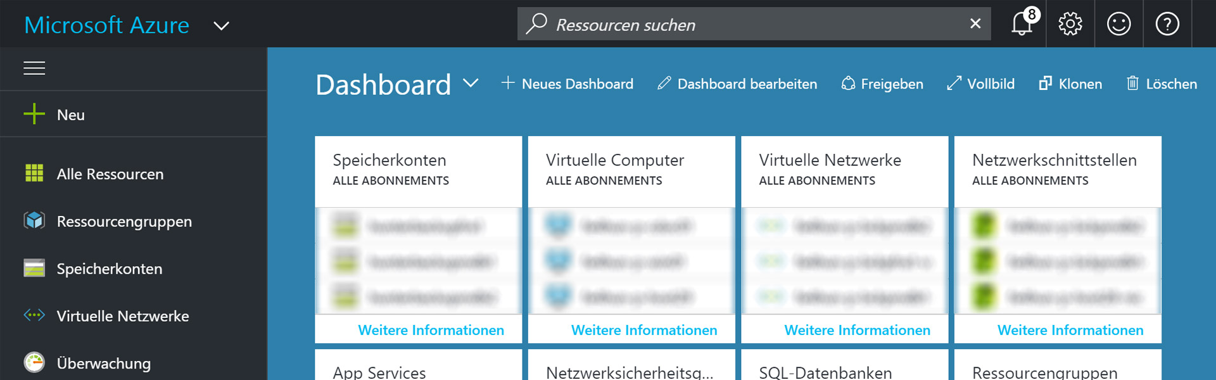This screenshot has height=380, width=1216.
Task: Expand the Microsoft Azure dropdown chevron
Action: tap(221, 26)
